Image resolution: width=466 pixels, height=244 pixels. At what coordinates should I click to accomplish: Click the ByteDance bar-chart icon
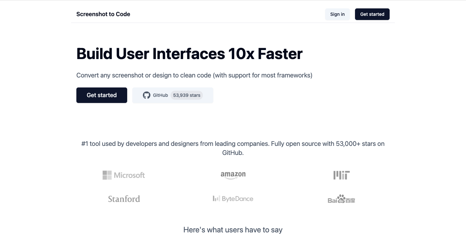[x=216, y=198]
